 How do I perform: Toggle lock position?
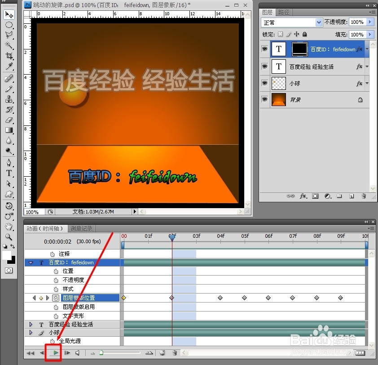296,34
